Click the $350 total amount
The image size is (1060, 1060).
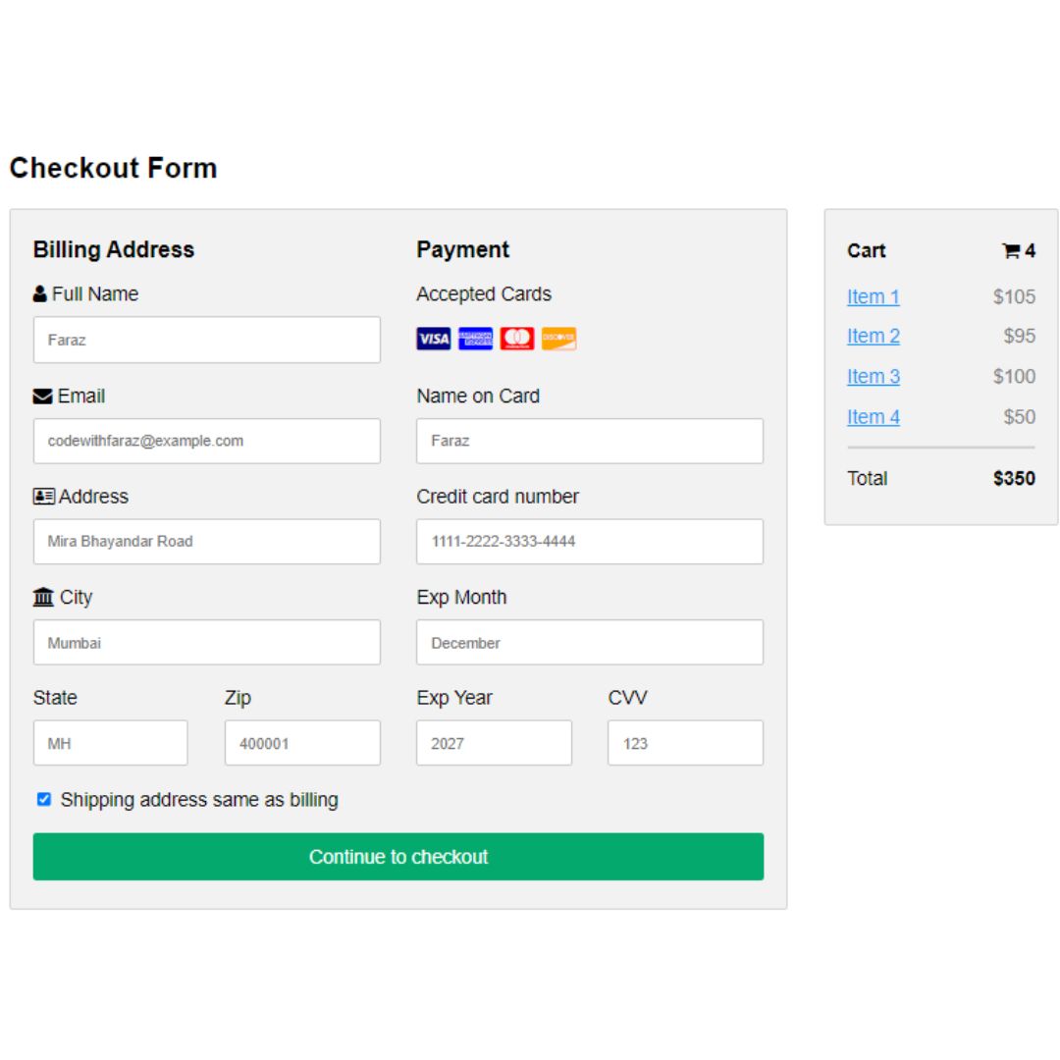pos(1014,479)
